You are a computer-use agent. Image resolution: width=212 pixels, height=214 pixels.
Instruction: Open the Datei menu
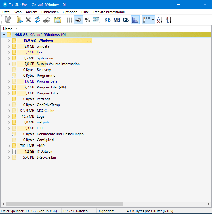click(x=6, y=12)
